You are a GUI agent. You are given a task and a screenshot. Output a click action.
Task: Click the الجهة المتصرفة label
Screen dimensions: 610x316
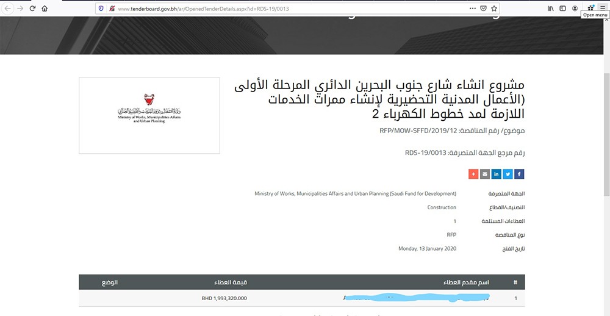pyautogui.click(x=506, y=194)
